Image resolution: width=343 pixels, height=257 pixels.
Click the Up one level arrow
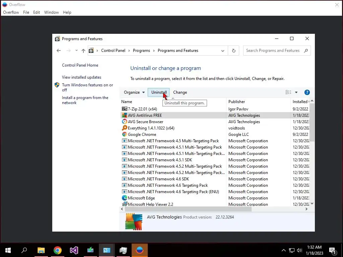[83, 51]
